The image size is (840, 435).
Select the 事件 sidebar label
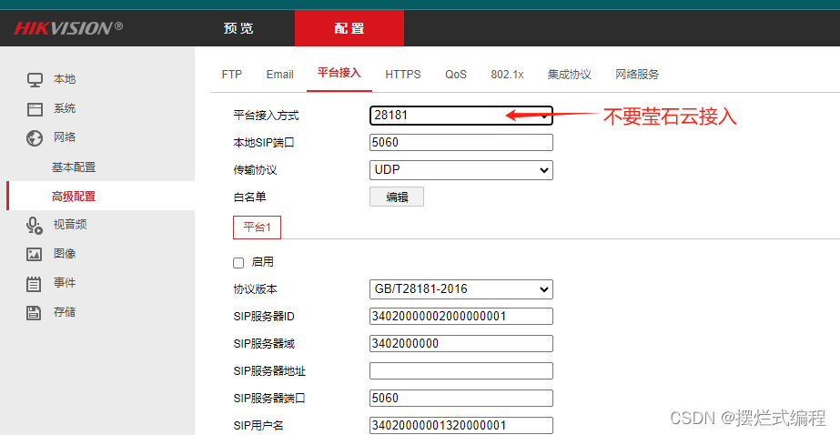pyautogui.click(x=65, y=283)
